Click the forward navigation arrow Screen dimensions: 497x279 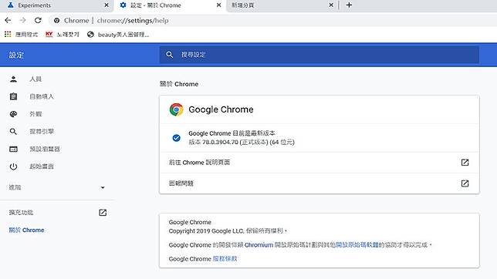pos(23,21)
